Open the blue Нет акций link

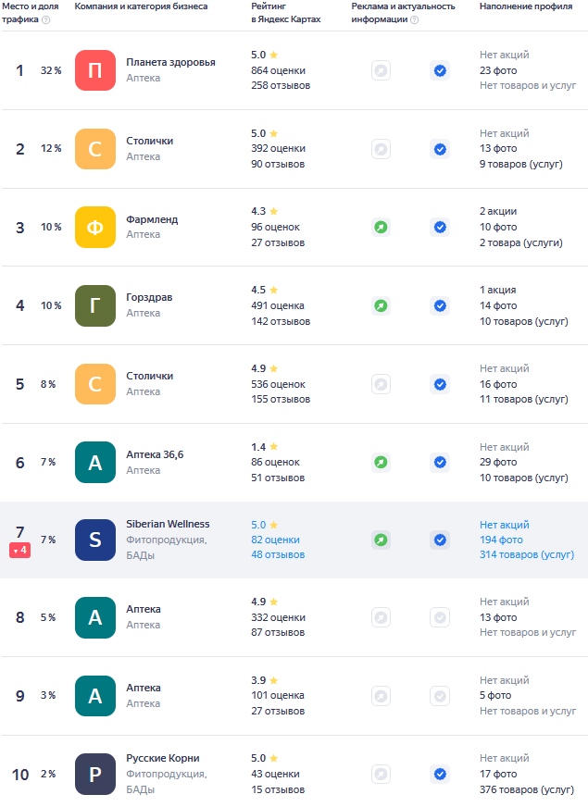point(505,525)
